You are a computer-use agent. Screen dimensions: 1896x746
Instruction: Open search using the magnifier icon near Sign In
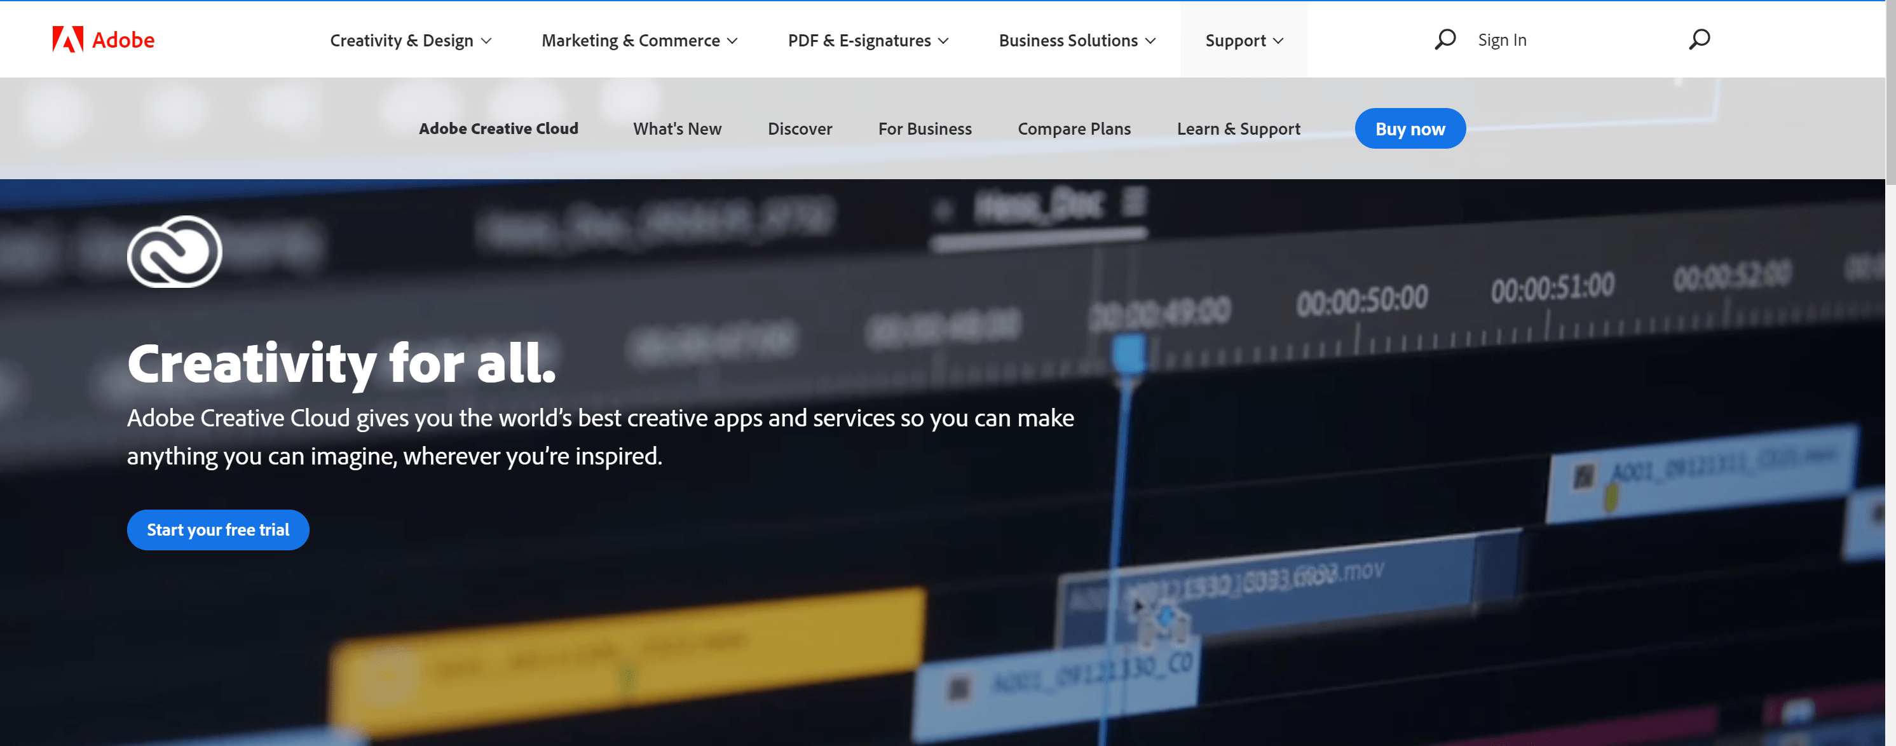click(x=1445, y=39)
